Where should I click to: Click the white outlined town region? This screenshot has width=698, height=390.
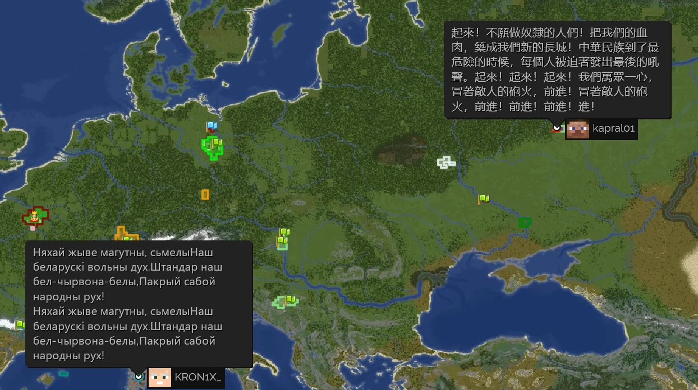447,162
